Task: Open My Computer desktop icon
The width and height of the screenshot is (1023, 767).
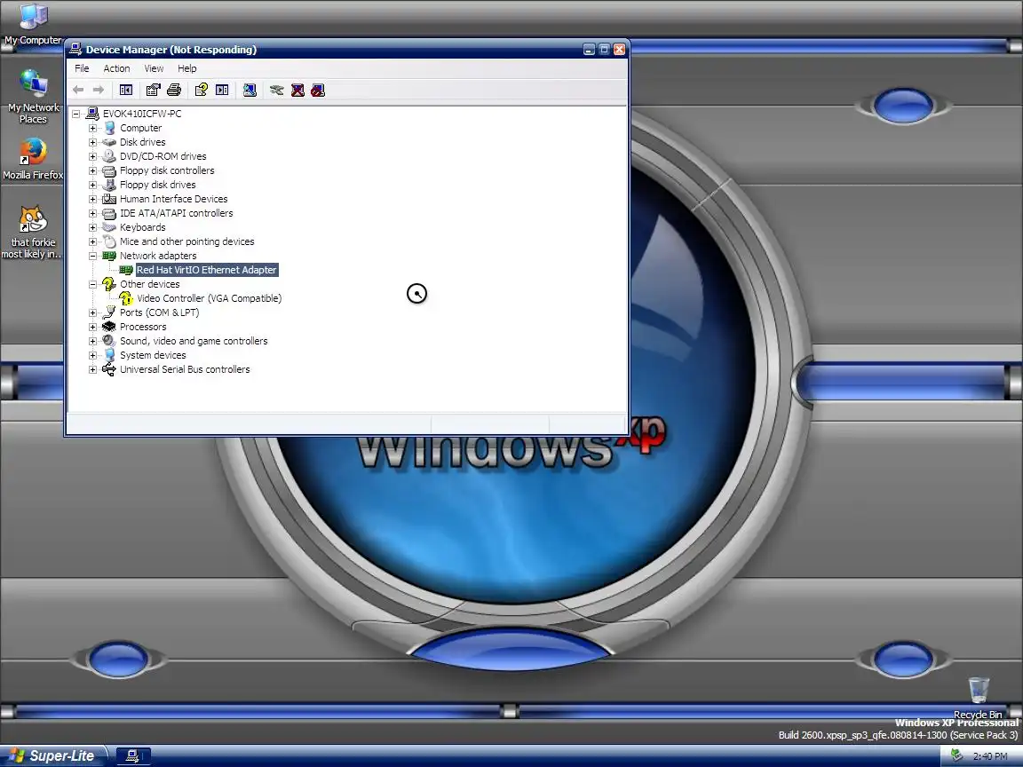Action: pos(33,23)
